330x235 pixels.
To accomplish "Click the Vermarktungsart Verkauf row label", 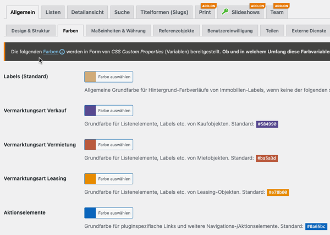I will click(35, 111).
